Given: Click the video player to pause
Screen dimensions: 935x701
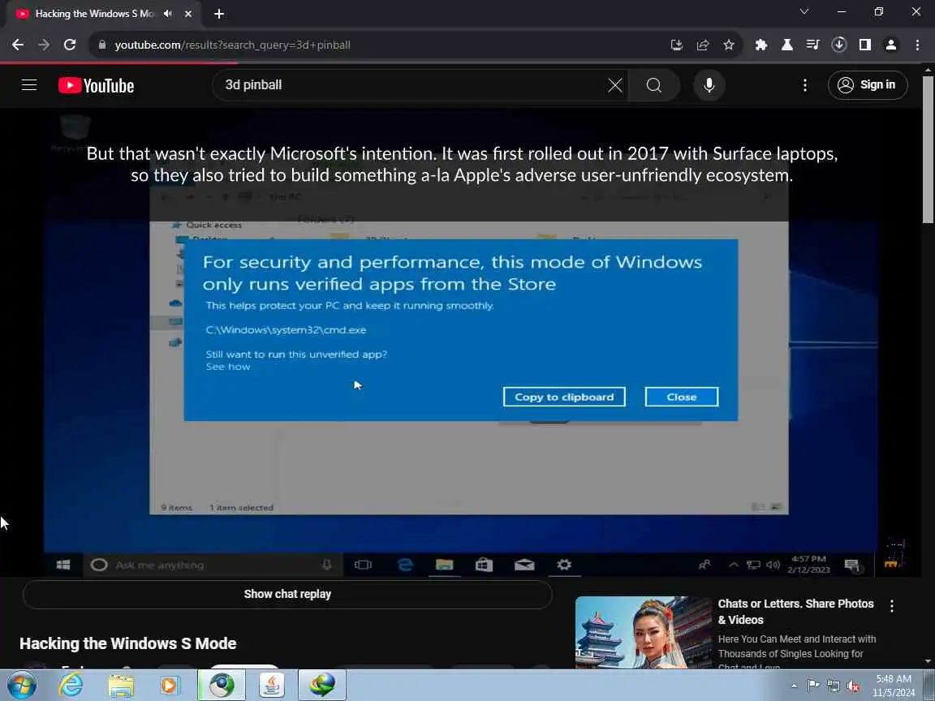Looking at the screenshot, I should 461,342.
